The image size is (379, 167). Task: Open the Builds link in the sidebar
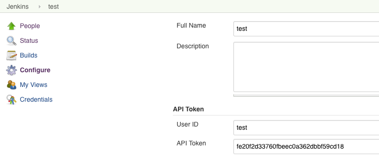[x=29, y=55]
